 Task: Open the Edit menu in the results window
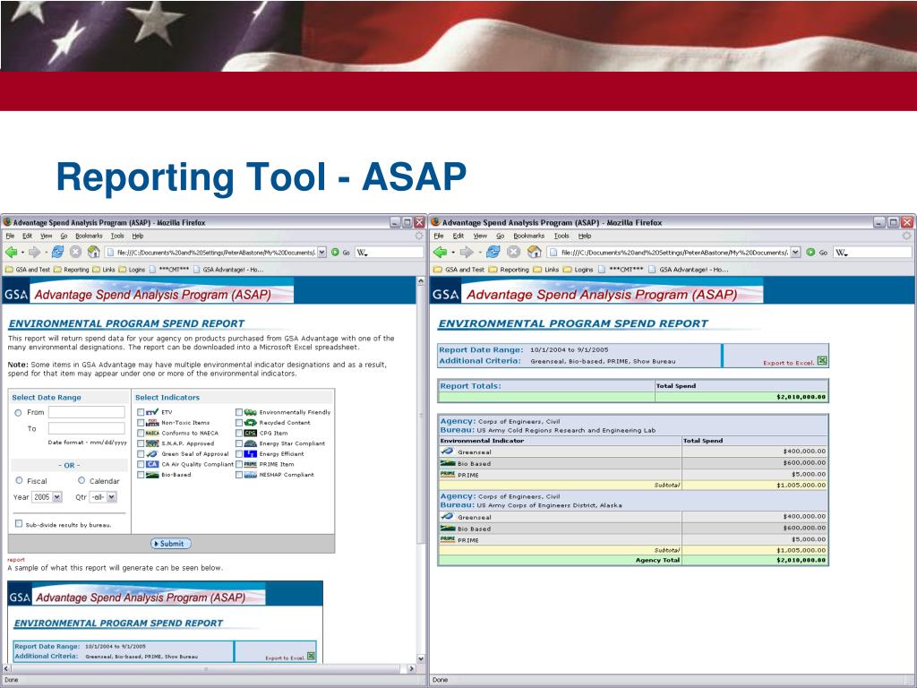point(458,236)
